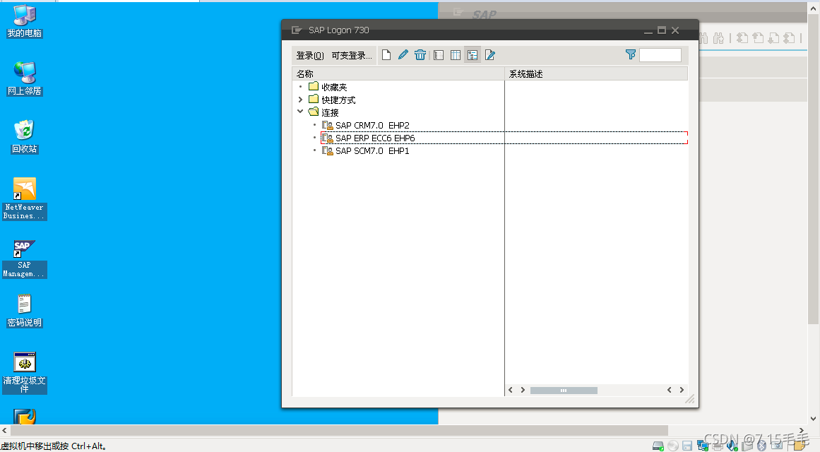Maximize the SAP Logon 730 window
Viewport: 820px width, 452px height.
(662, 30)
